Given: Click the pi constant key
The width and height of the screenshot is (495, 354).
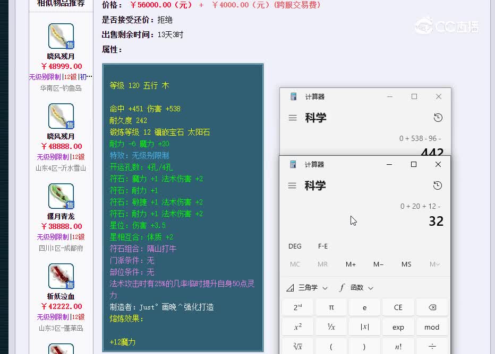Looking at the screenshot, I should (x=331, y=307).
